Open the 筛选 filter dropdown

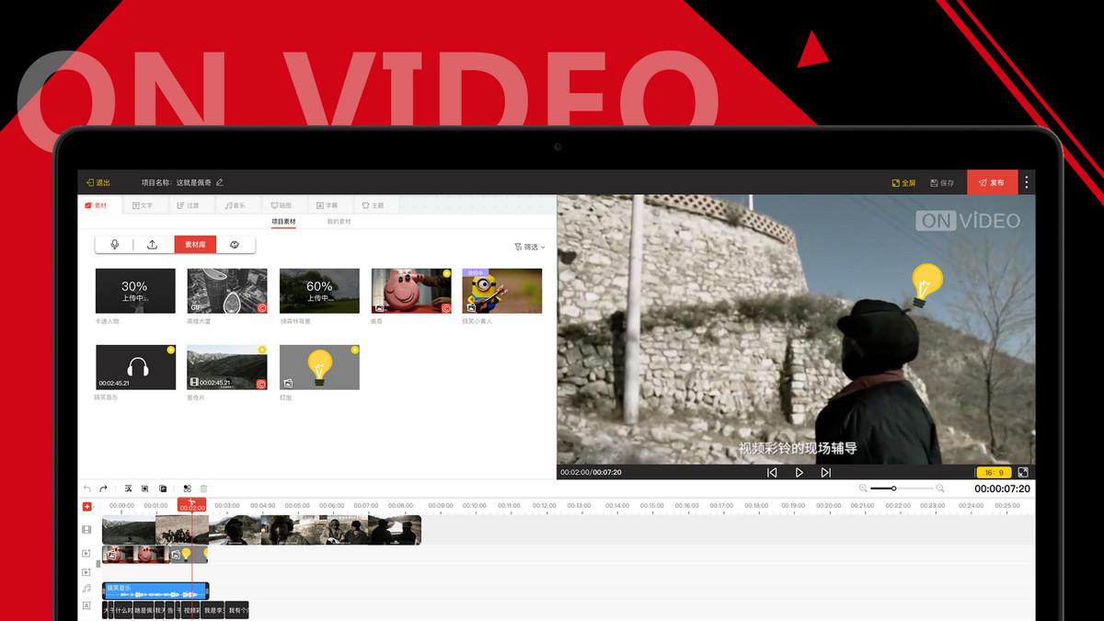pos(528,247)
